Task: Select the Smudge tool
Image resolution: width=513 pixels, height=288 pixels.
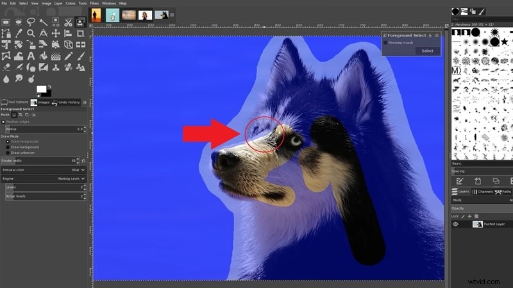Action: coord(19,79)
